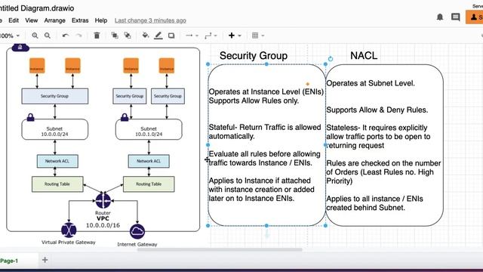Click the zoom in magnifier icon
Image resolution: width=483 pixels, height=272 pixels.
(35, 36)
